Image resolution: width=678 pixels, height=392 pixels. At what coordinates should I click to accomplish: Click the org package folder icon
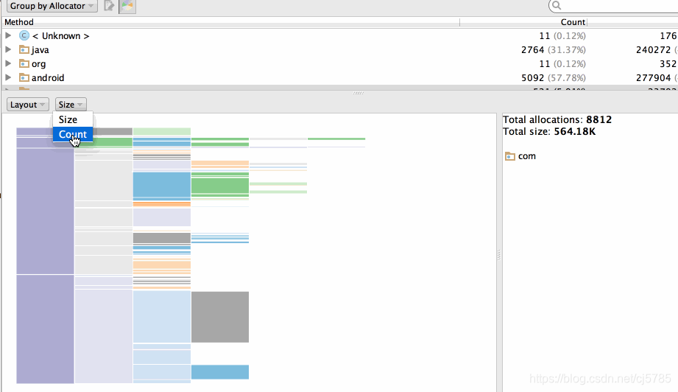(24, 63)
